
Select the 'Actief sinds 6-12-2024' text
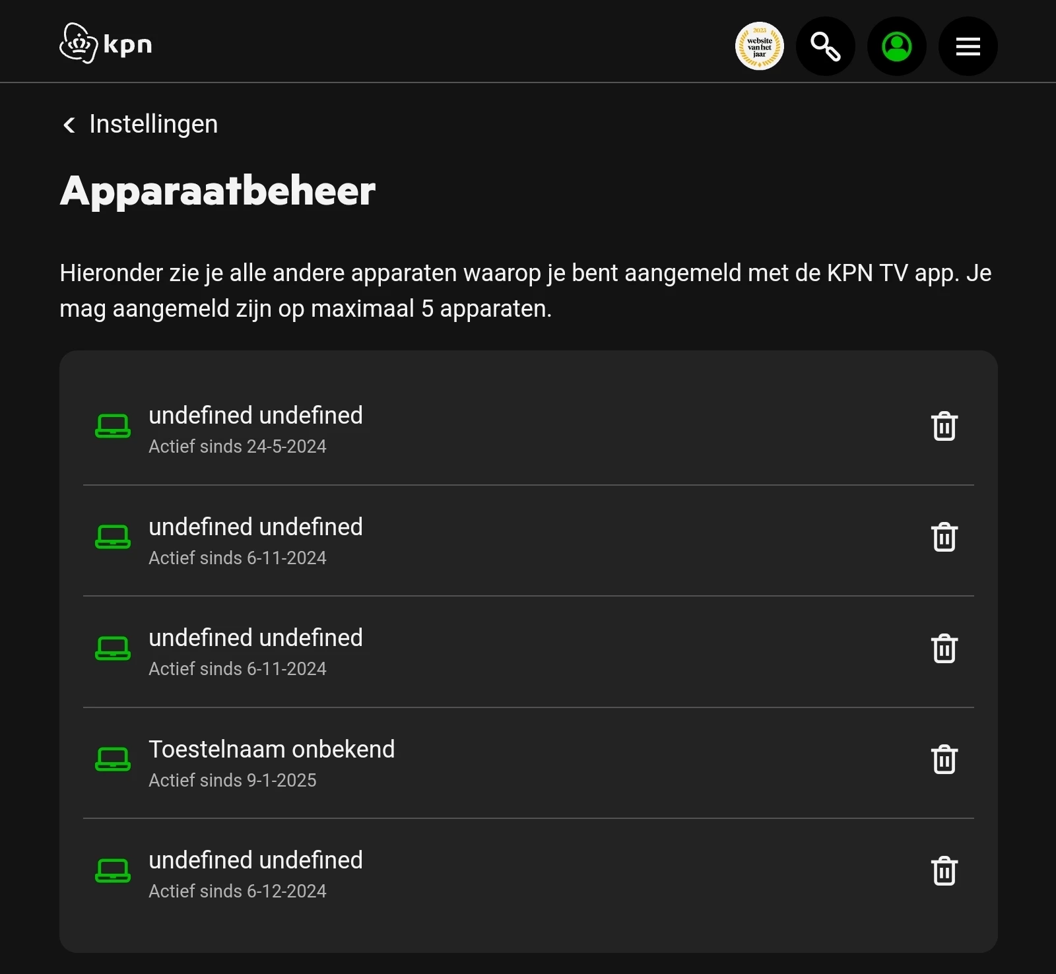click(237, 892)
